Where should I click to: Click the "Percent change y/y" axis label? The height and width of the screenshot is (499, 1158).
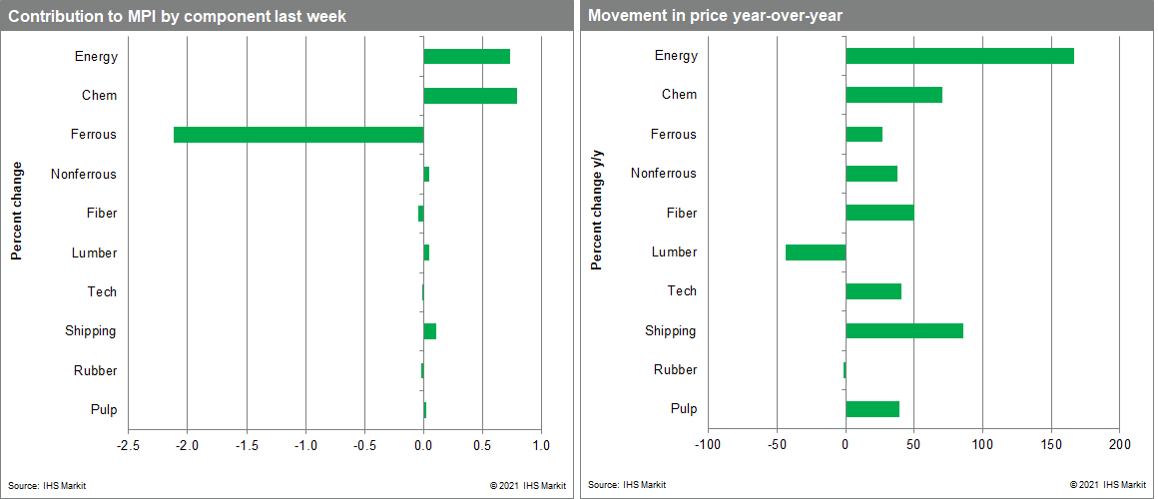point(597,209)
